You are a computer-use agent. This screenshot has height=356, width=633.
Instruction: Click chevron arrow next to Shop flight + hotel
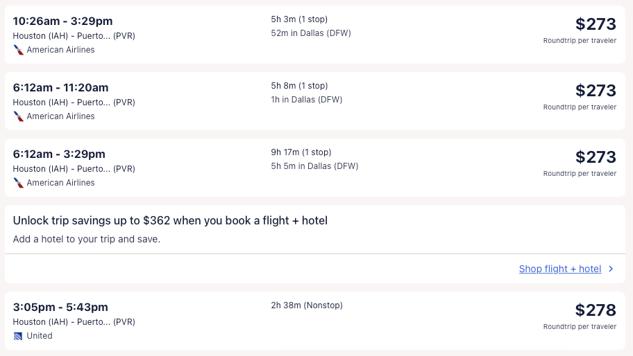click(611, 269)
